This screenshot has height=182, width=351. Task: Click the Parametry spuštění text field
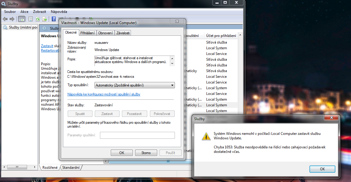[x=137, y=135]
